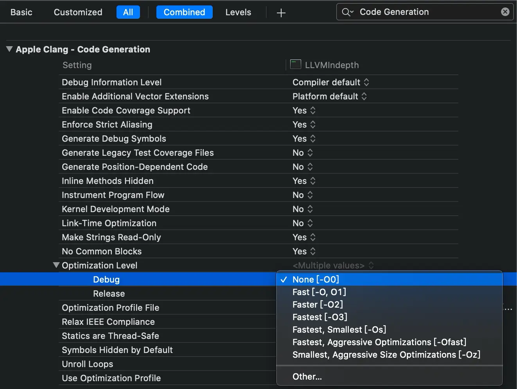Screen dimensions: 517x389
Task: Select the Customized filter button
Action: pyautogui.click(x=78, y=12)
